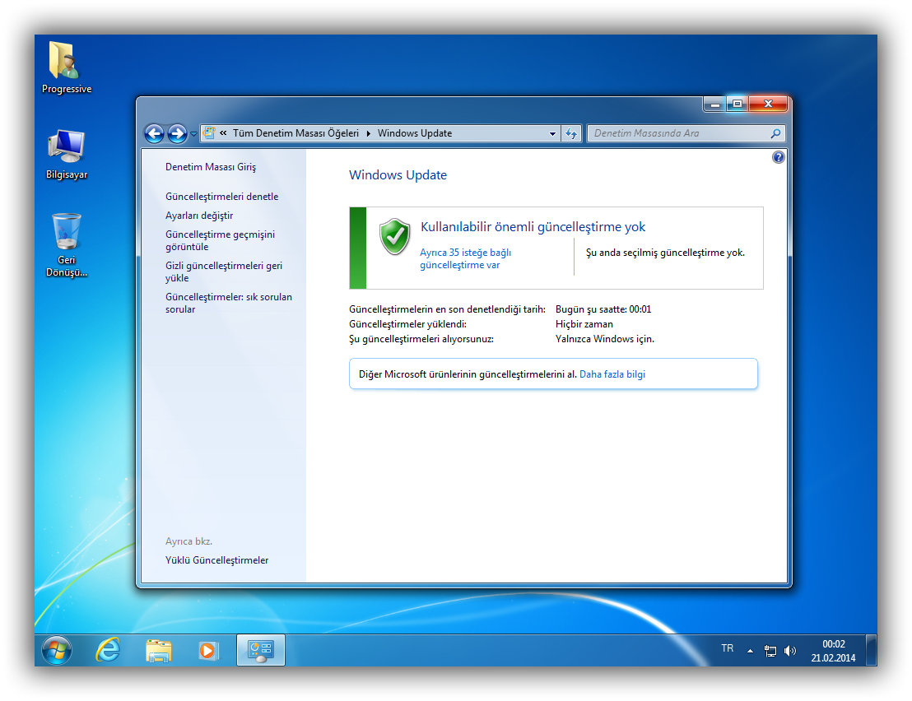
Task: Launch Internet Explorer from taskbar
Action: tap(108, 650)
